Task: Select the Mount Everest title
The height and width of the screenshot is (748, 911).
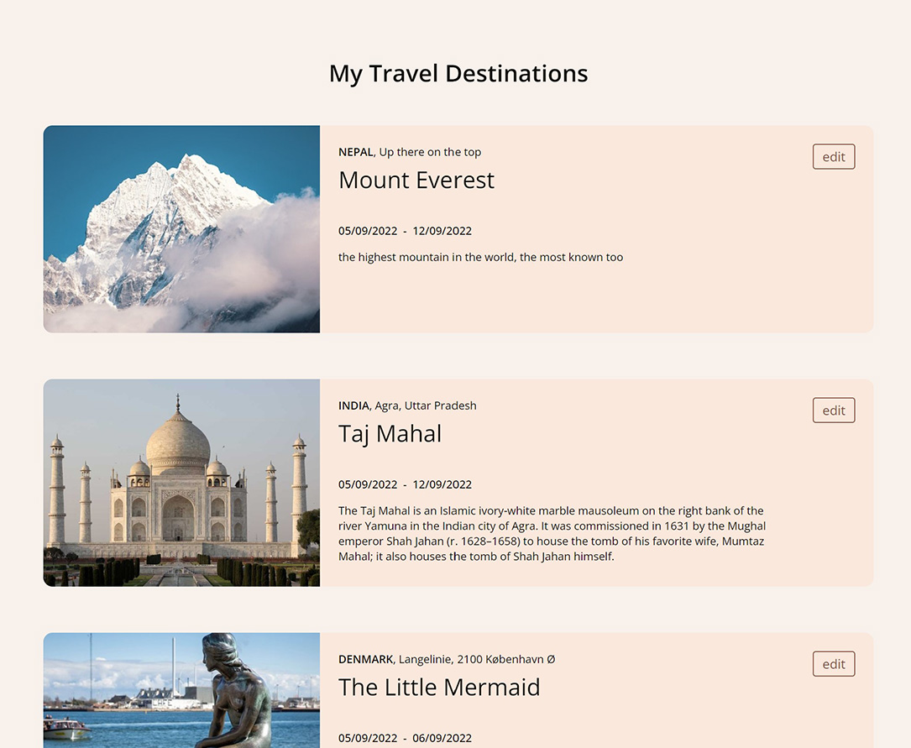Action: pyautogui.click(x=416, y=180)
